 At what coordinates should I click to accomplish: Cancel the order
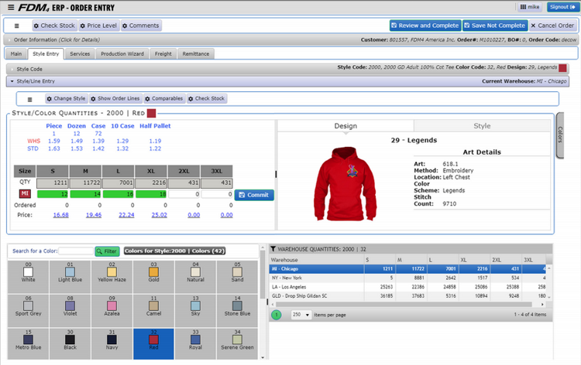552,26
